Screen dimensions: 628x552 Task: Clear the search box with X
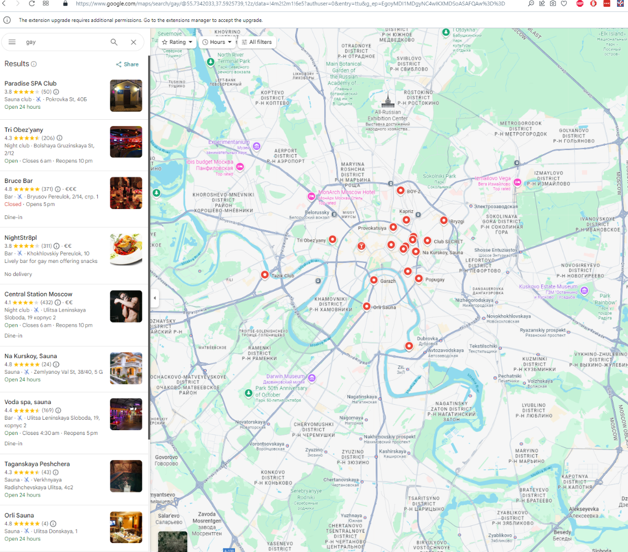pos(133,42)
